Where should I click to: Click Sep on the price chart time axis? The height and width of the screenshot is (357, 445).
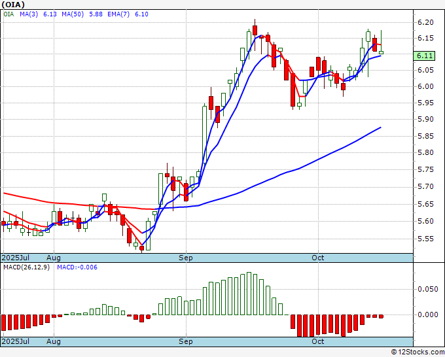(x=186, y=258)
